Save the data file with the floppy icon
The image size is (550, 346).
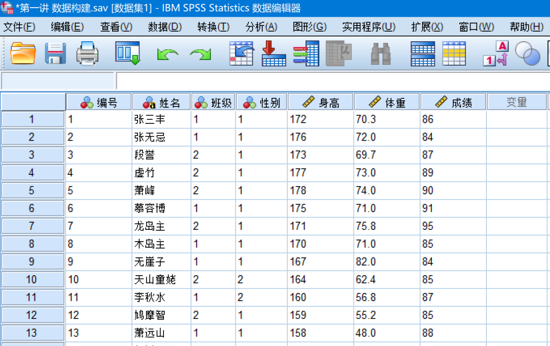point(56,54)
